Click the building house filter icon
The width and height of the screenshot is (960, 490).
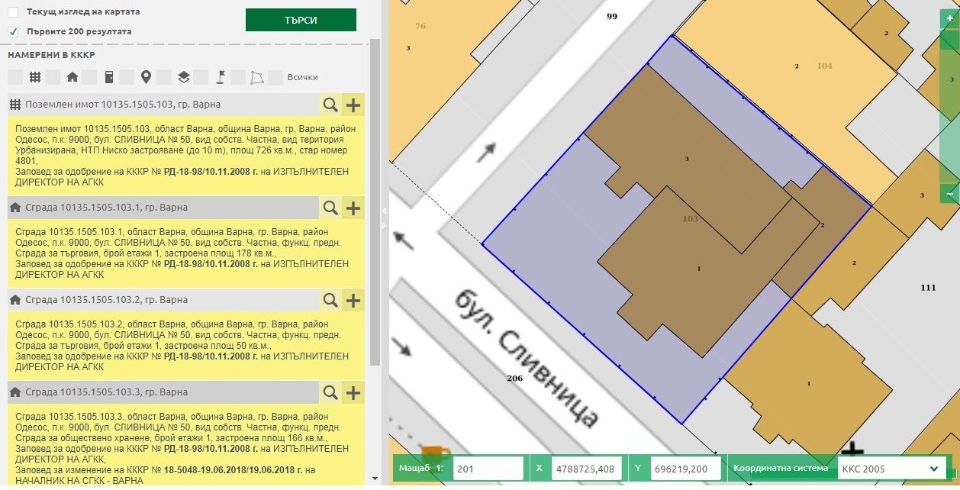click(72, 77)
